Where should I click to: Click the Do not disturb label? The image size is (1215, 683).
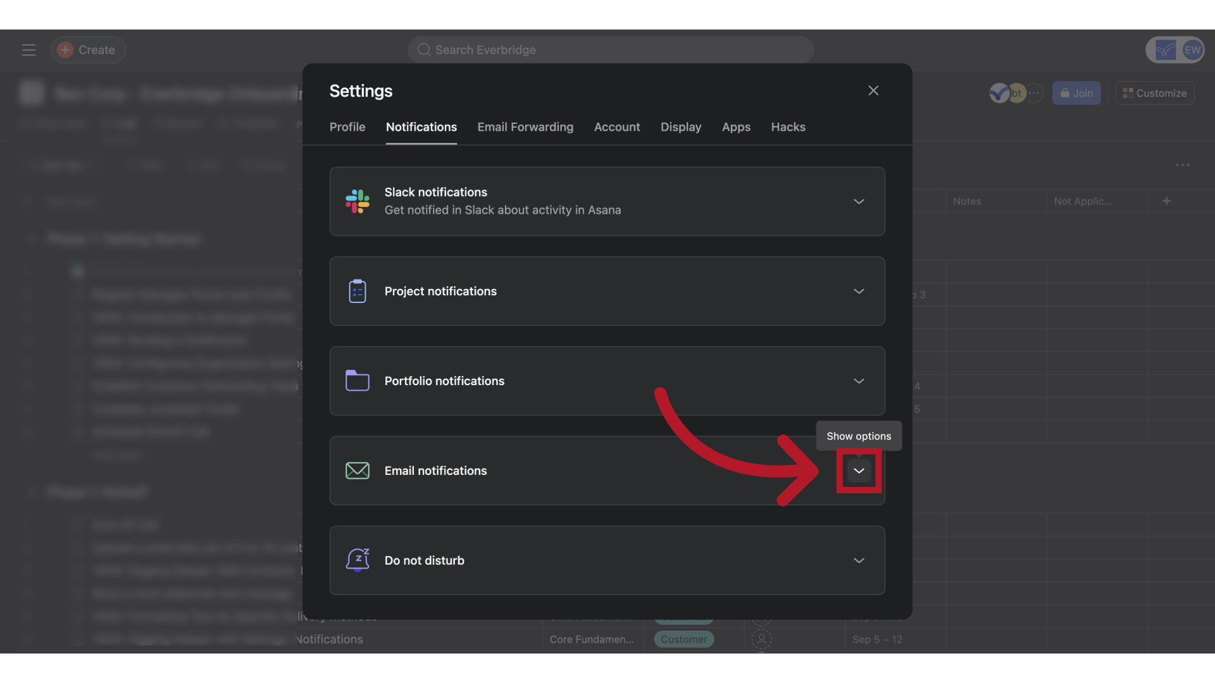point(424,561)
